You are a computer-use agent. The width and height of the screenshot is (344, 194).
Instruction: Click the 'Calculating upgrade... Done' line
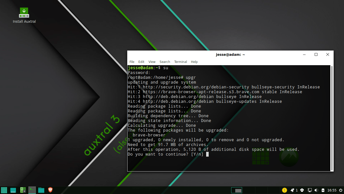coord(162,125)
